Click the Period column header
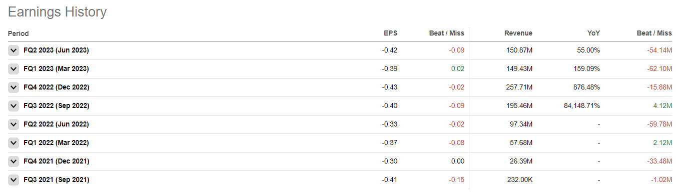The height and width of the screenshot is (192, 682). pos(19,33)
